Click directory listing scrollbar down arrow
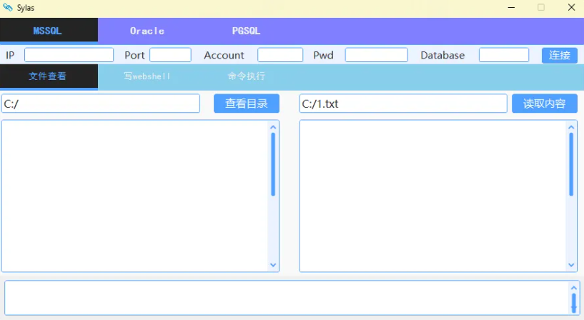 pyautogui.click(x=273, y=265)
